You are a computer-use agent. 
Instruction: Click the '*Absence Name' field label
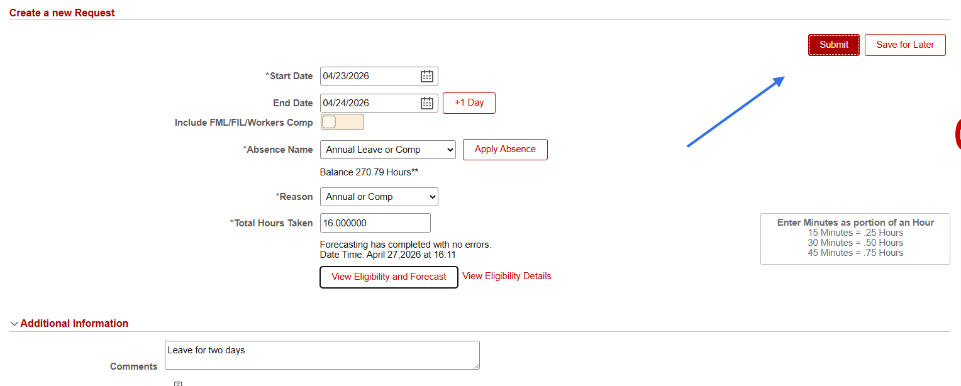coord(278,150)
